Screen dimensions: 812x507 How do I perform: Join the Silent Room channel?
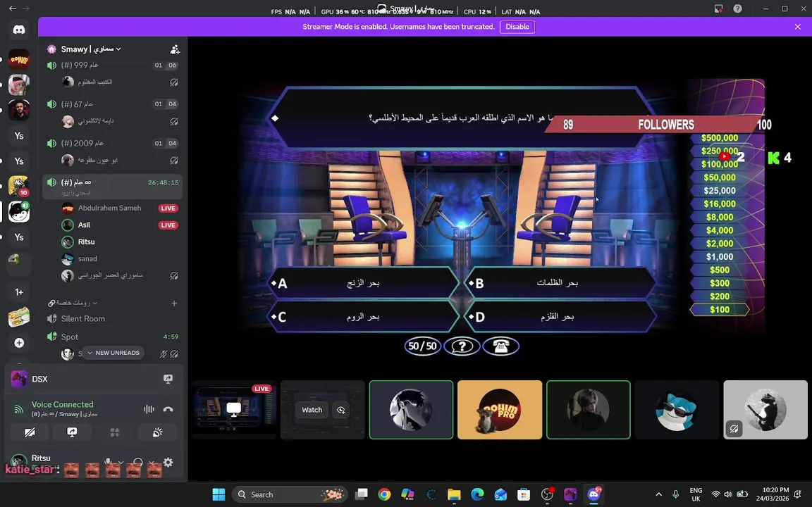point(112,319)
